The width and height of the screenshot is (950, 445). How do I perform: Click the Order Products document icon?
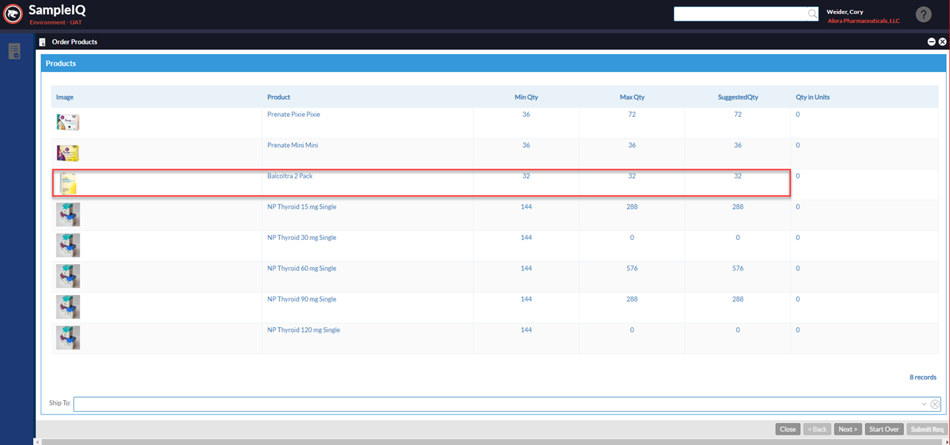42,42
